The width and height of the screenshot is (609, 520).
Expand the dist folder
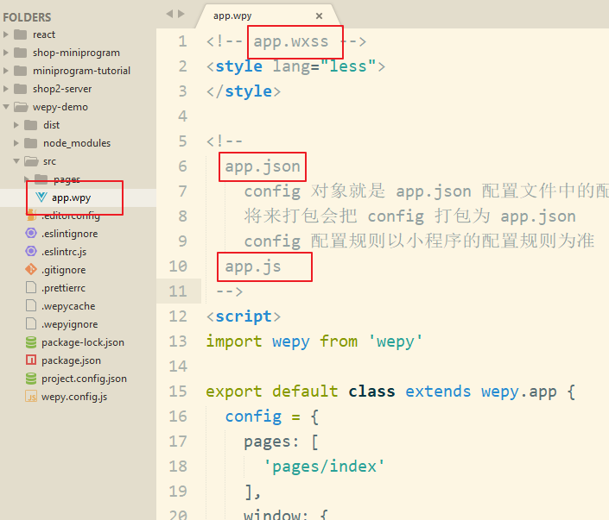pyautogui.click(x=51, y=125)
